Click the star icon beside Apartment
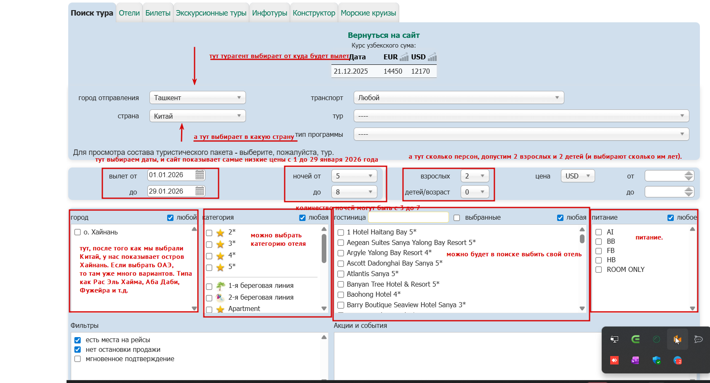 (220, 309)
